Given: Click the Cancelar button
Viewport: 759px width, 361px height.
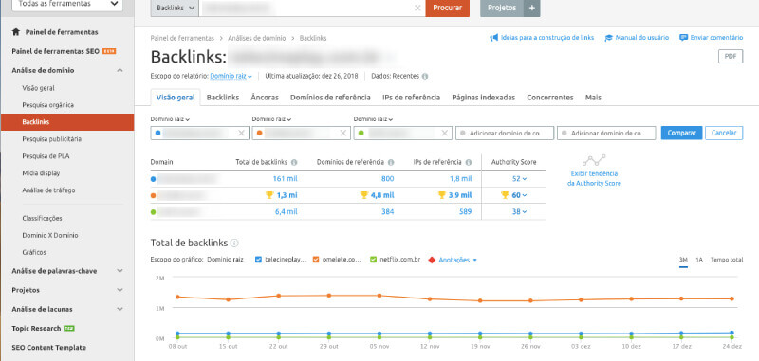Looking at the screenshot, I should [724, 133].
